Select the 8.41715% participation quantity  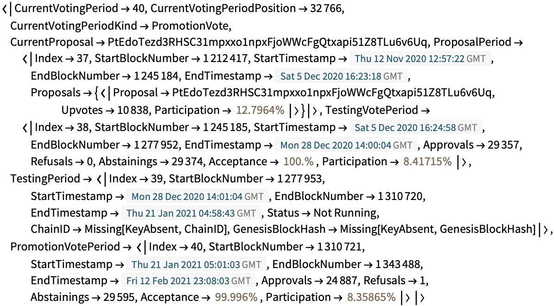pyautogui.click(x=427, y=162)
